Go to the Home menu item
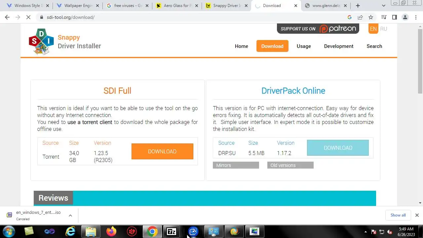This screenshot has width=423, height=238. pos(242,46)
